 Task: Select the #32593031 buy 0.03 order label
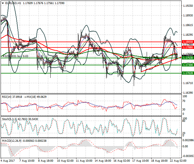(x=15, y=56)
